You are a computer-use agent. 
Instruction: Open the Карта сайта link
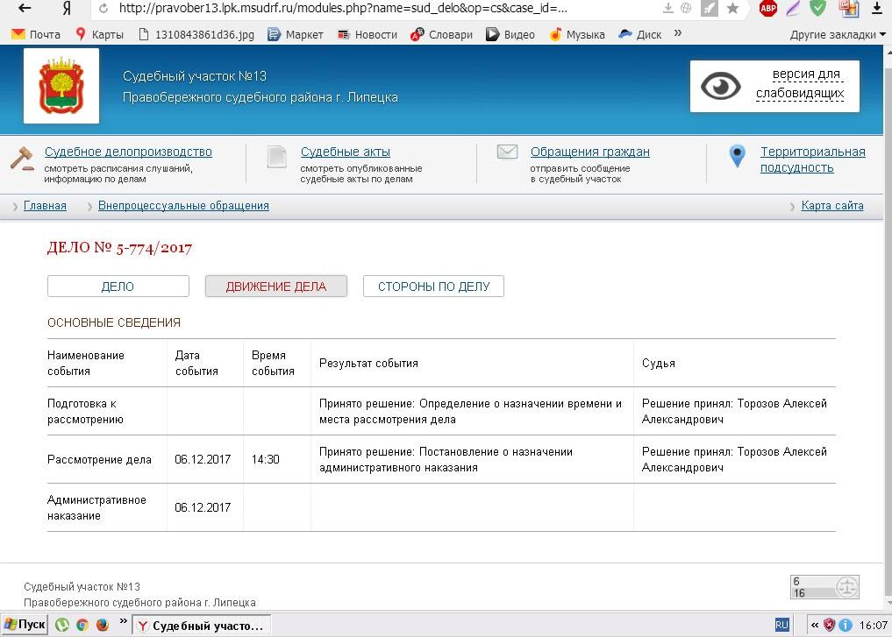(831, 206)
